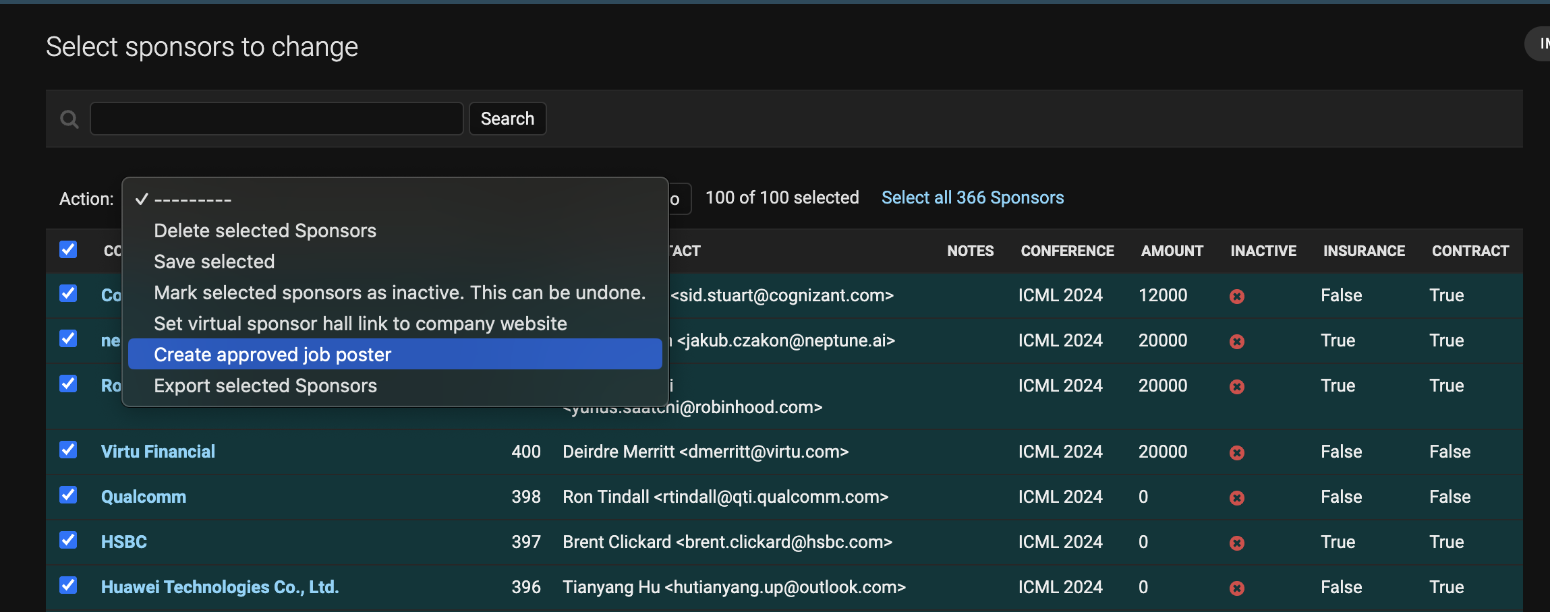Viewport: 1550px width, 612px height.
Task: Click Ron Tindall contact cell
Action: (x=726, y=497)
